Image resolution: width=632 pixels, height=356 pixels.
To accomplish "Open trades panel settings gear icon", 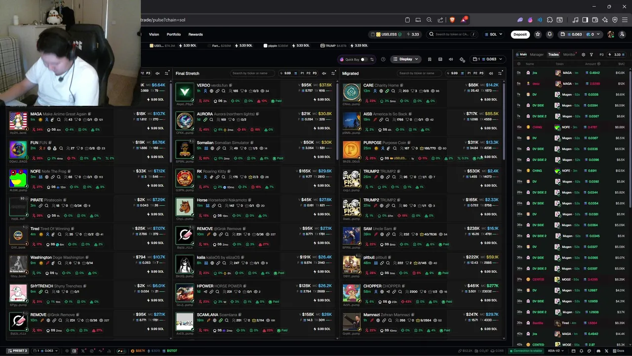I will [x=583, y=54].
